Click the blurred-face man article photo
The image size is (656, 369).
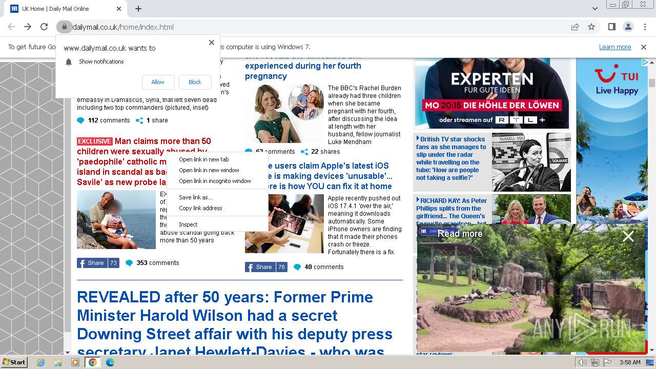tap(116, 219)
